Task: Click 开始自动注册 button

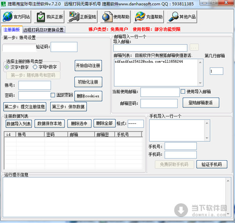Action: point(88,65)
